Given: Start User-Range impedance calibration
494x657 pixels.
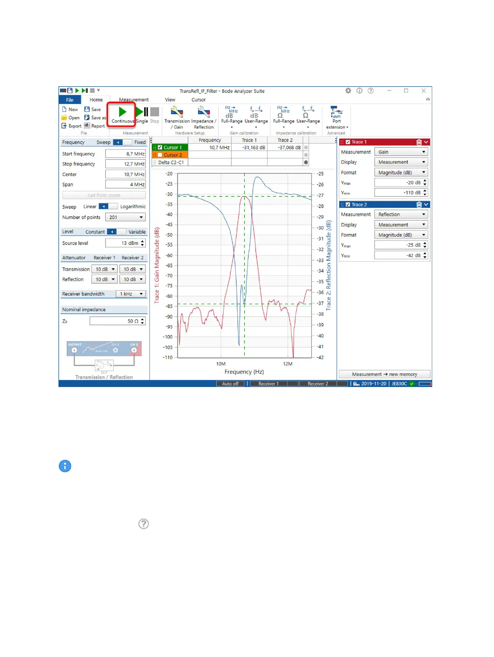Looking at the screenshot, I should [x=308, y=117].
